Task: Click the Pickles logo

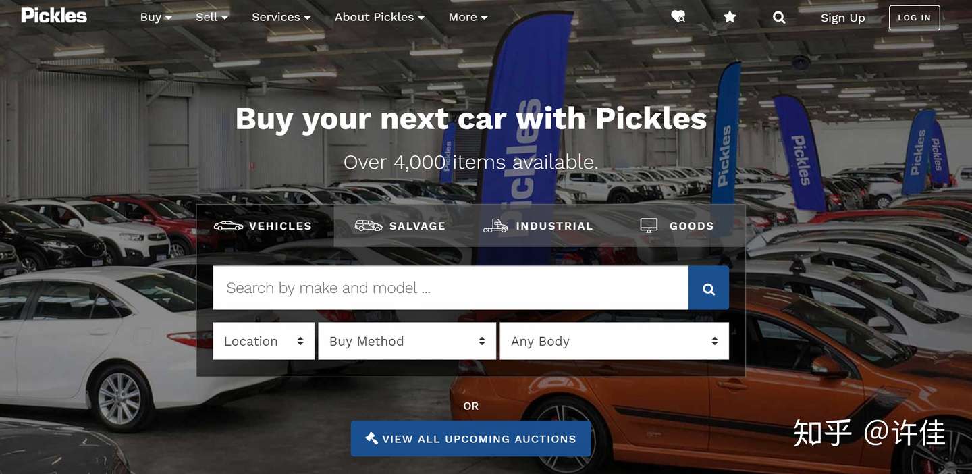Action: pos(54,16)
